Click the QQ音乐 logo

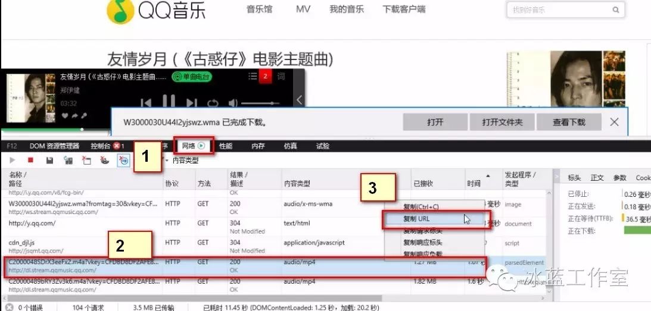click(156, 11)
